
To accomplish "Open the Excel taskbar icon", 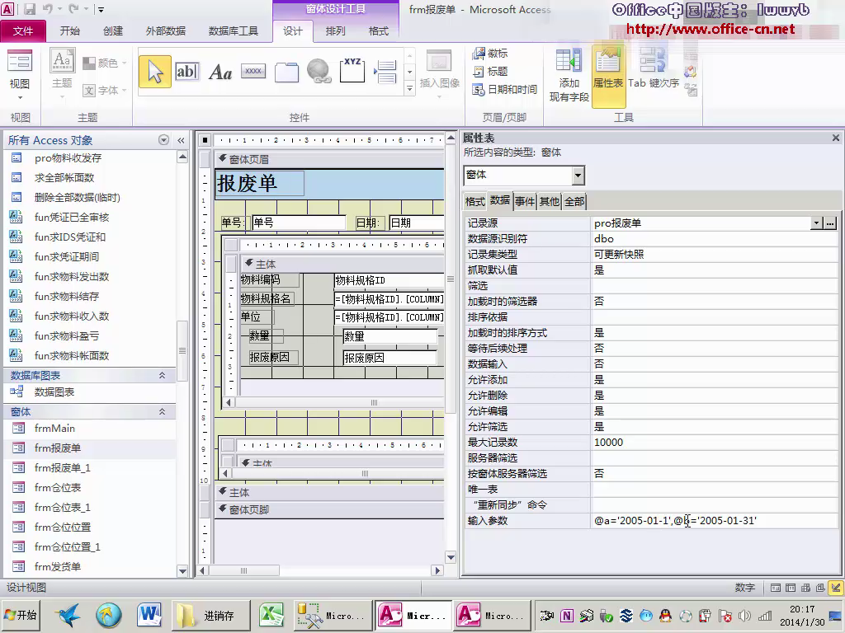I will click(272, 615).
